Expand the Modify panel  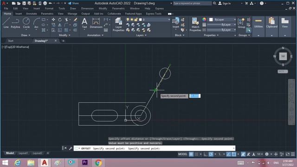point(65,35)
